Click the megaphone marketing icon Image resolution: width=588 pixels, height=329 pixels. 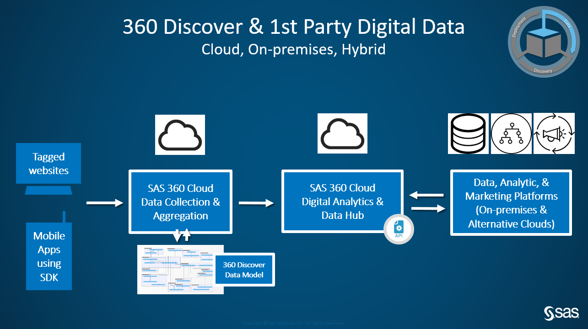(554, 133)
